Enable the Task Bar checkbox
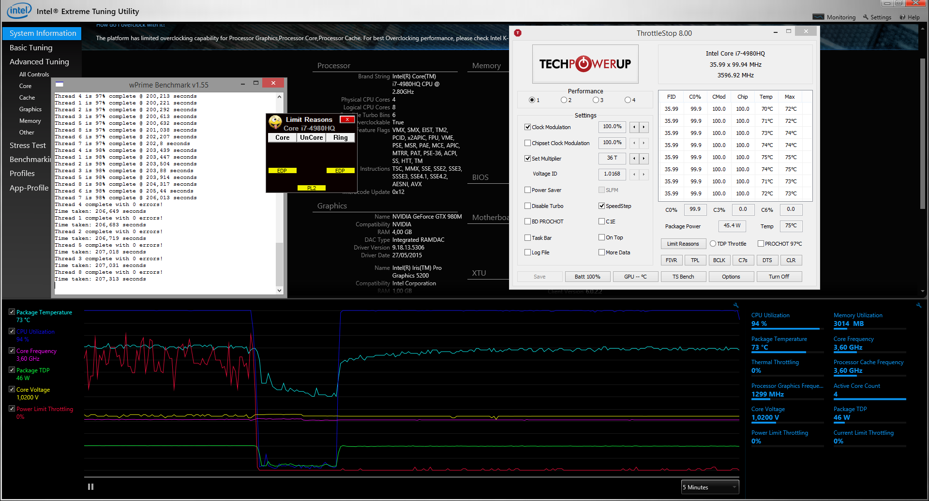The height and width of the screenshot is (501, 929). point(528,238)
